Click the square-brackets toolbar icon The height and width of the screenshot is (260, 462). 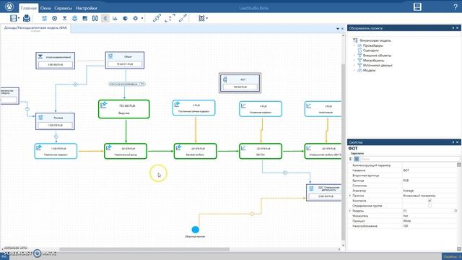(95, 18)
